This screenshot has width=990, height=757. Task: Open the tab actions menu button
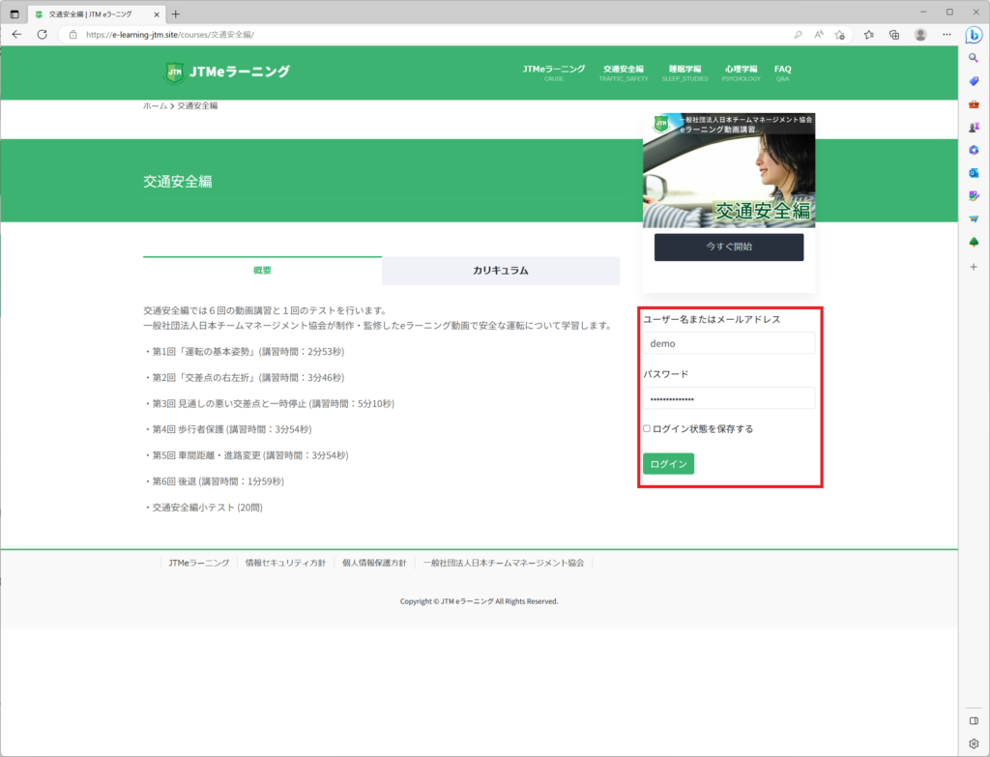point(15,14)
